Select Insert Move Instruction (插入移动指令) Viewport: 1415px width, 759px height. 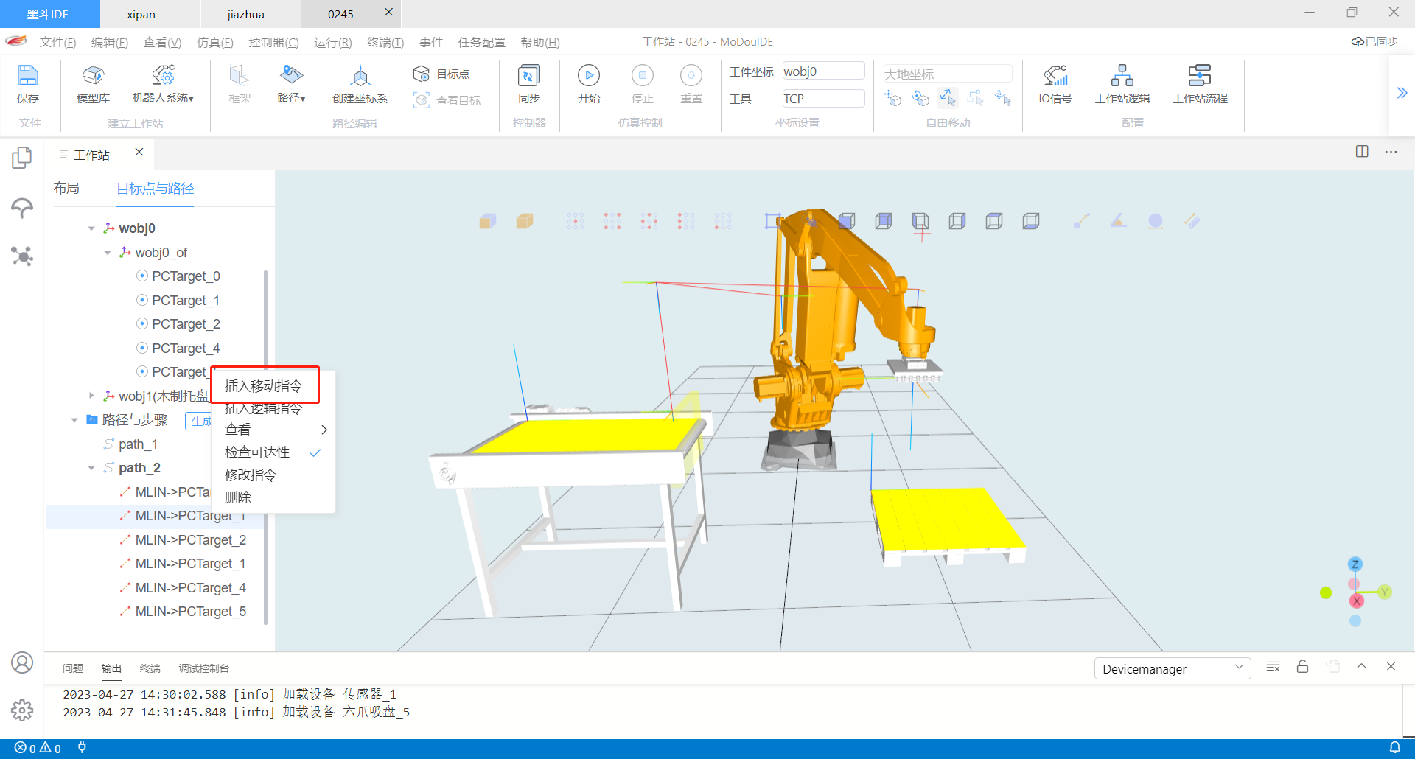click(x=263, y=386)
